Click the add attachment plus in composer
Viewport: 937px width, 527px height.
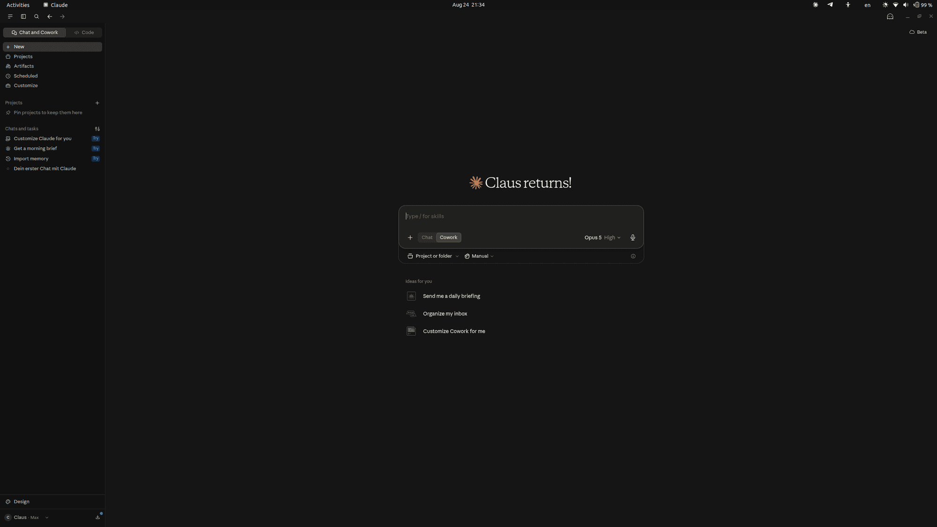pos(410,238)
